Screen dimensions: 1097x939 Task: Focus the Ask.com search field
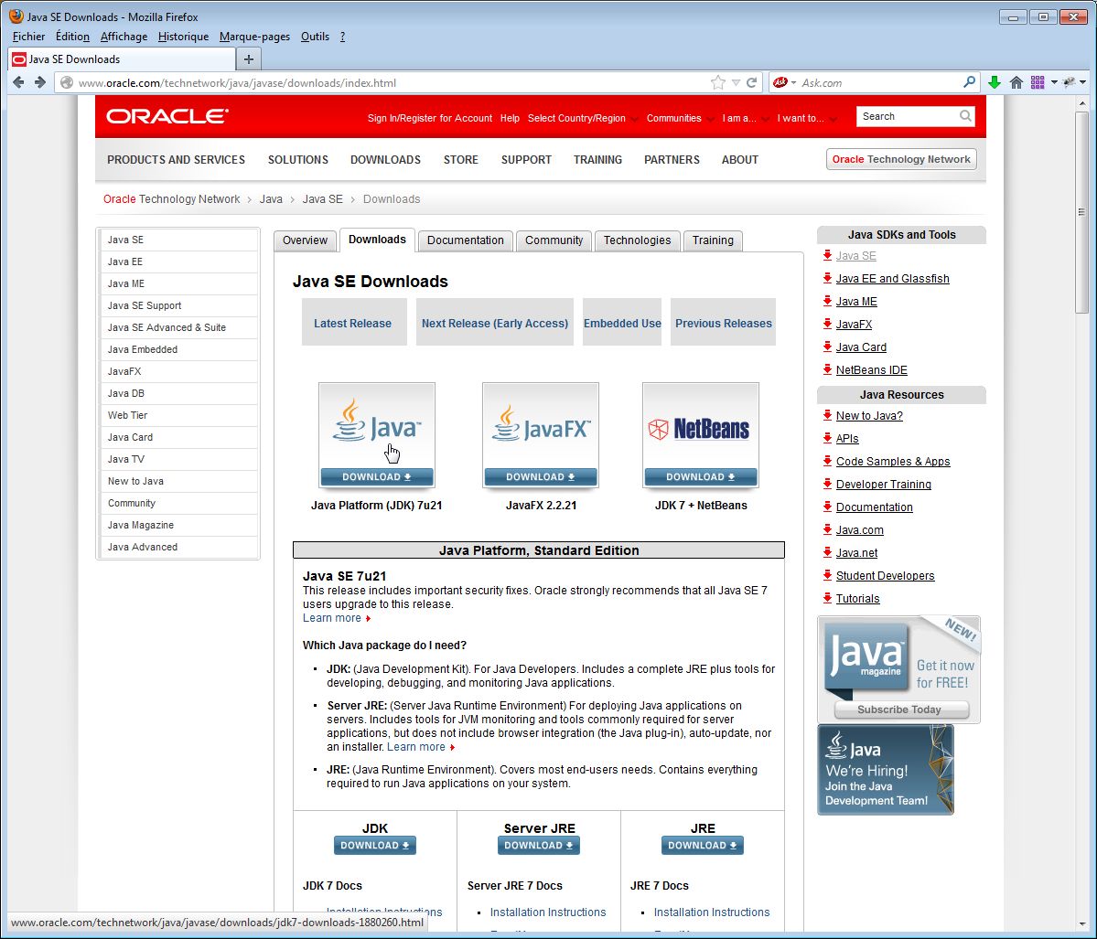click(880, 82)
